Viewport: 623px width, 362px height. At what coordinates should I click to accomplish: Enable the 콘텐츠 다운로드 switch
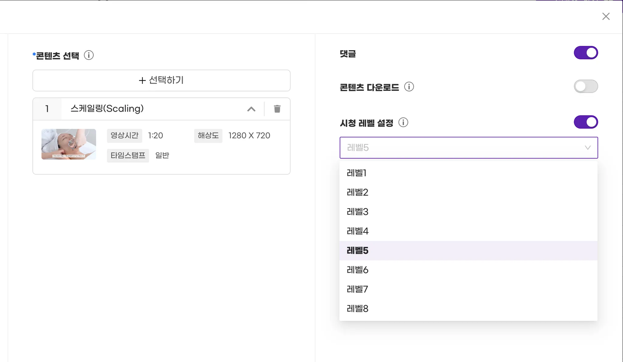click(586, 86)
